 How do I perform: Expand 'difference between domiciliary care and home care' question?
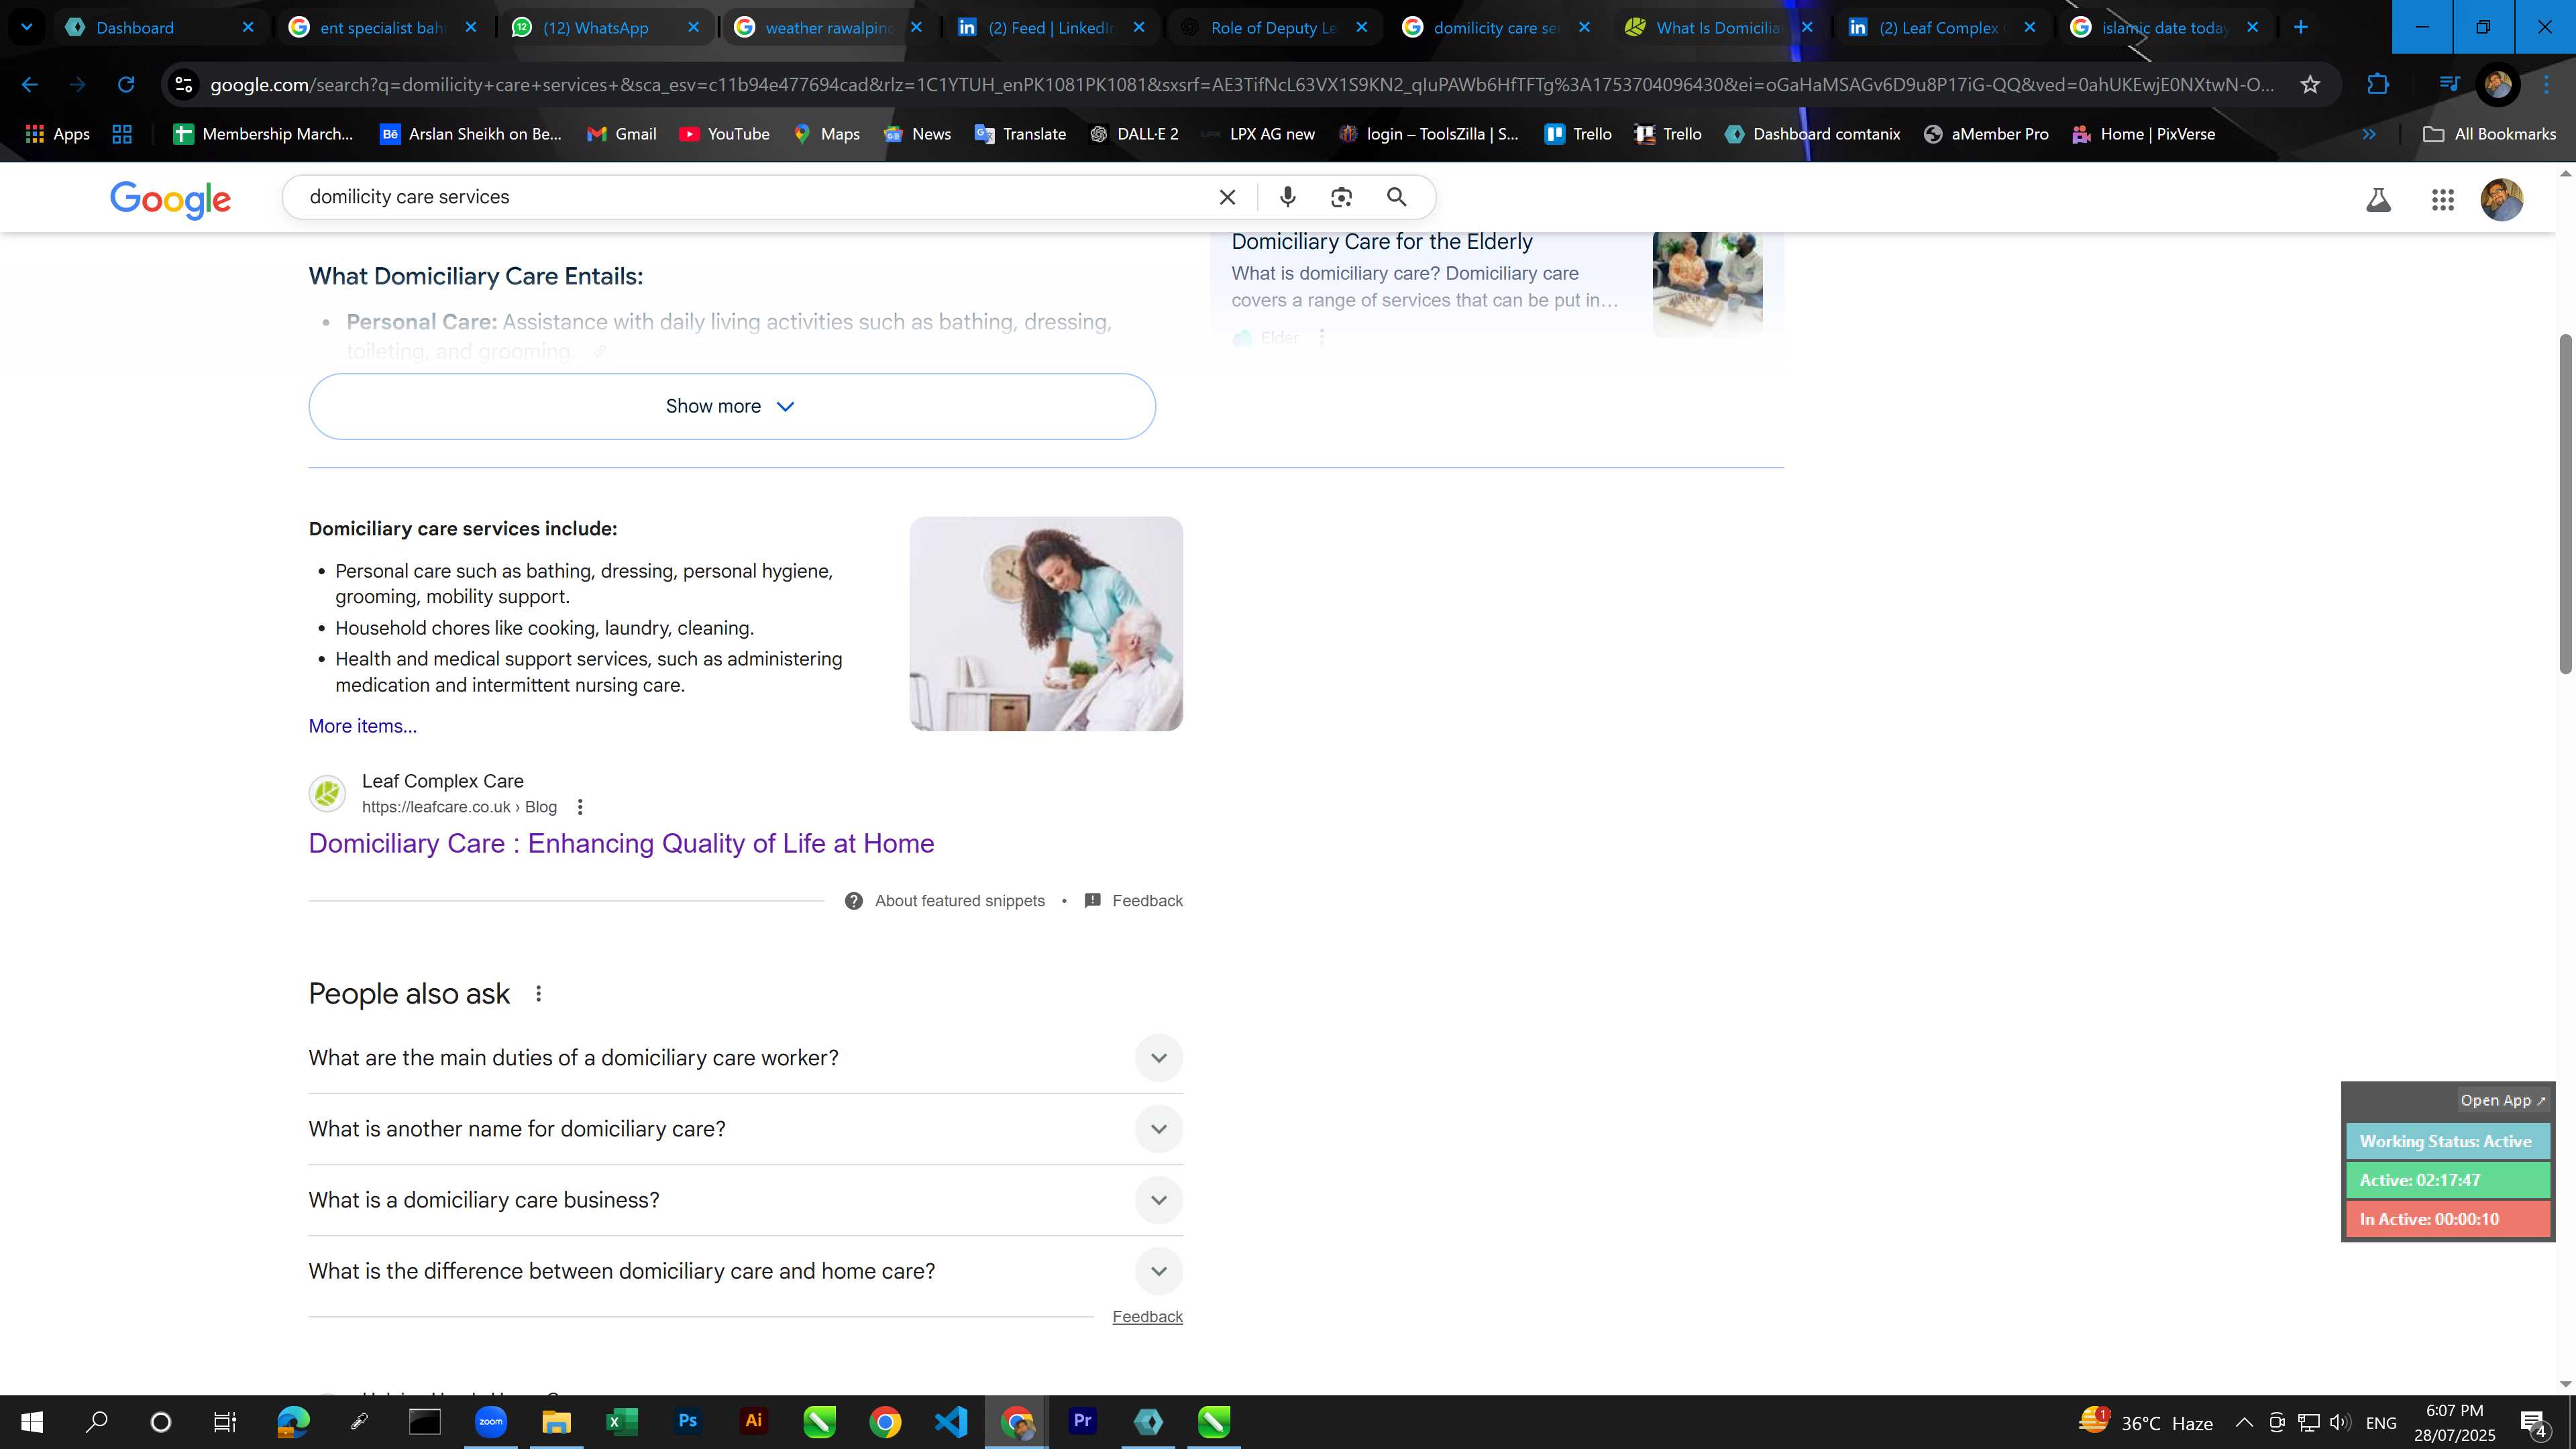click(745, 1271)
